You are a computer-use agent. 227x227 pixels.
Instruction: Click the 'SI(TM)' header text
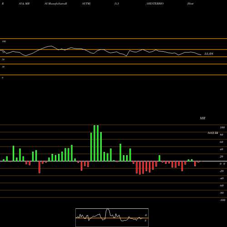(86, 4)
